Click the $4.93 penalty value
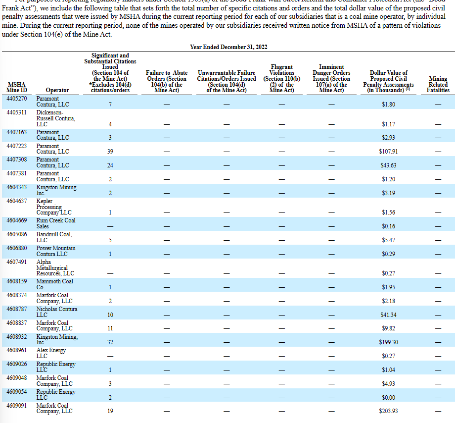The image size is (455, 423). [388, 384]
